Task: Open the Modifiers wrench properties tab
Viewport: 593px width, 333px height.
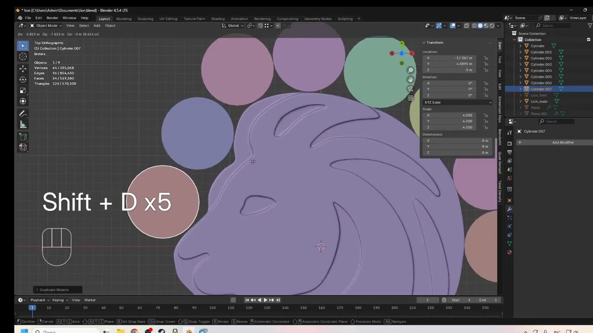Action: [510, 209]
